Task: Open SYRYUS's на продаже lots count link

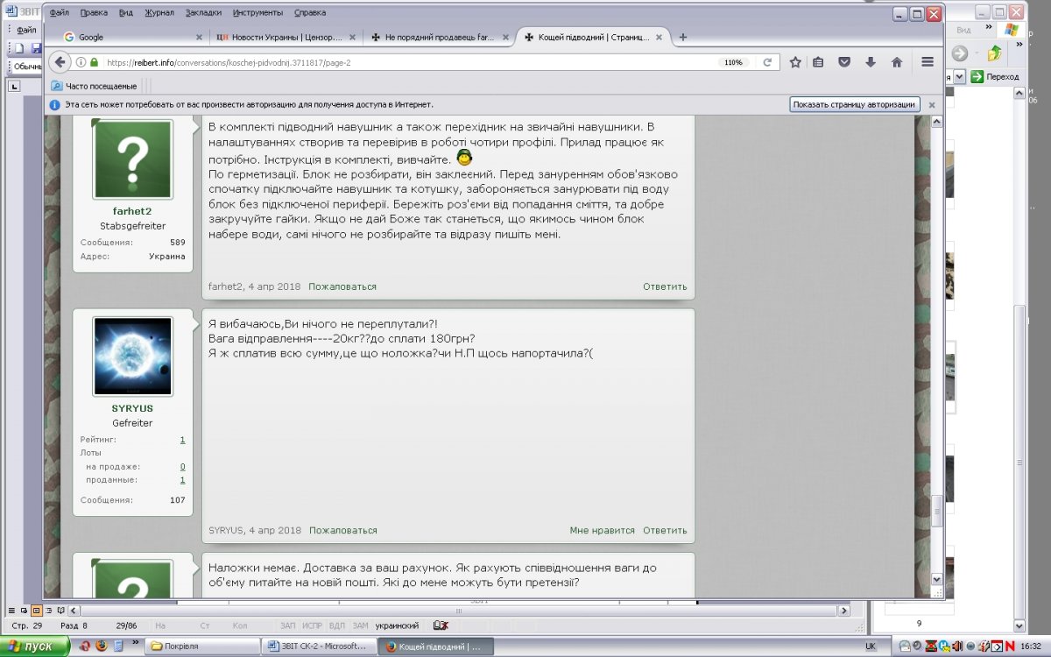Action: point(182,467)
